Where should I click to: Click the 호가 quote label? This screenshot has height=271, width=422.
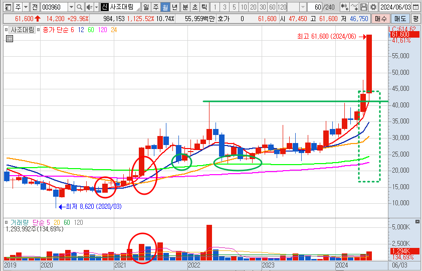[224, 19]
